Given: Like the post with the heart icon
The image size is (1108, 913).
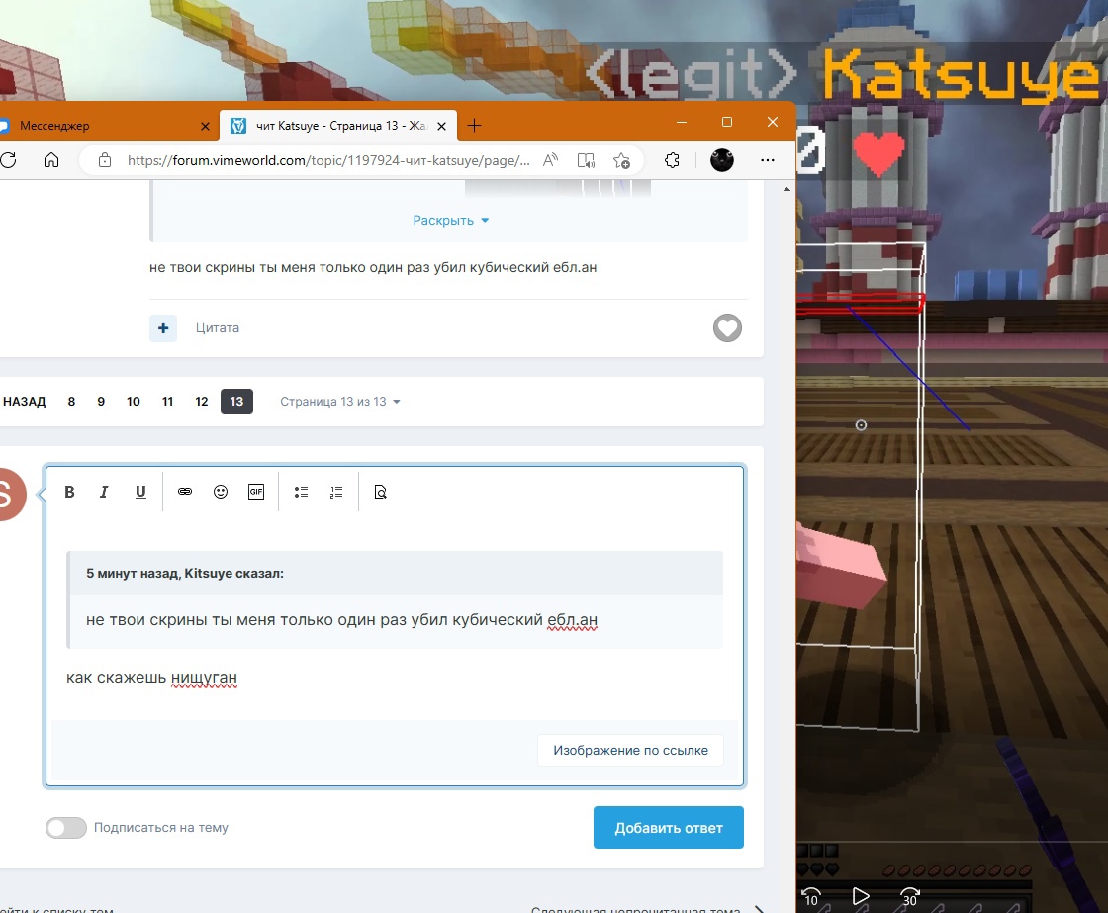Looking at the screenshot, I should tap(727, 328).
